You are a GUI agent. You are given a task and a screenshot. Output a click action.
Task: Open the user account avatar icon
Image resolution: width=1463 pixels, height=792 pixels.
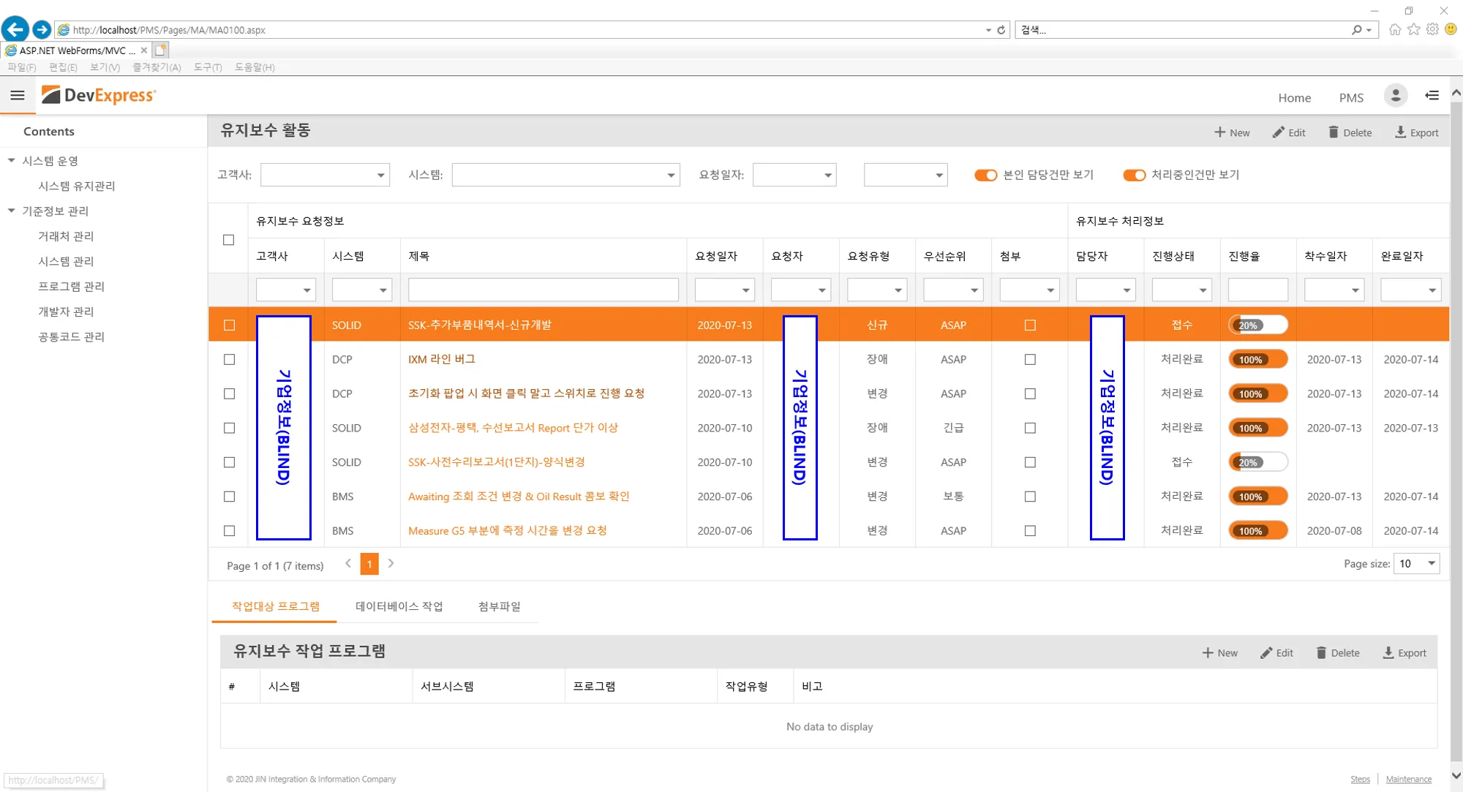click(1395, 96)
